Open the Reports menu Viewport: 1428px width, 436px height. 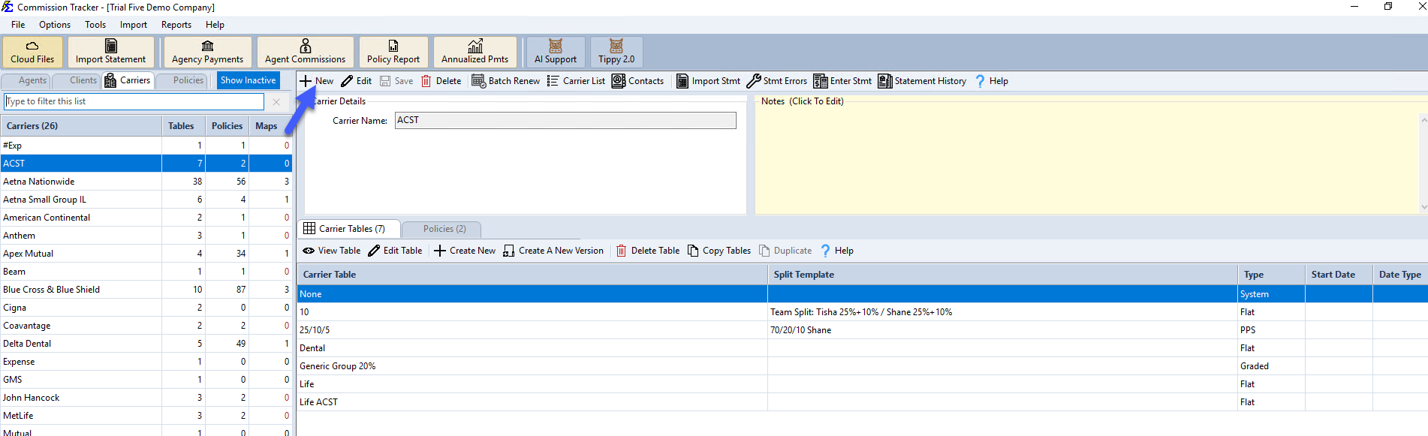click(x=176, y=25)
